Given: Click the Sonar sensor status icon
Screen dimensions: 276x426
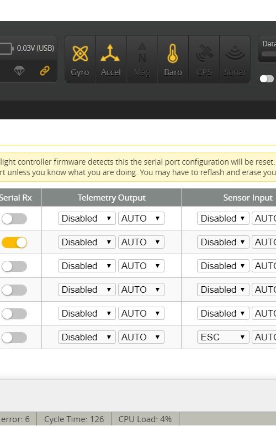Looking at the screenshot, I should click(x=235, y=60).
